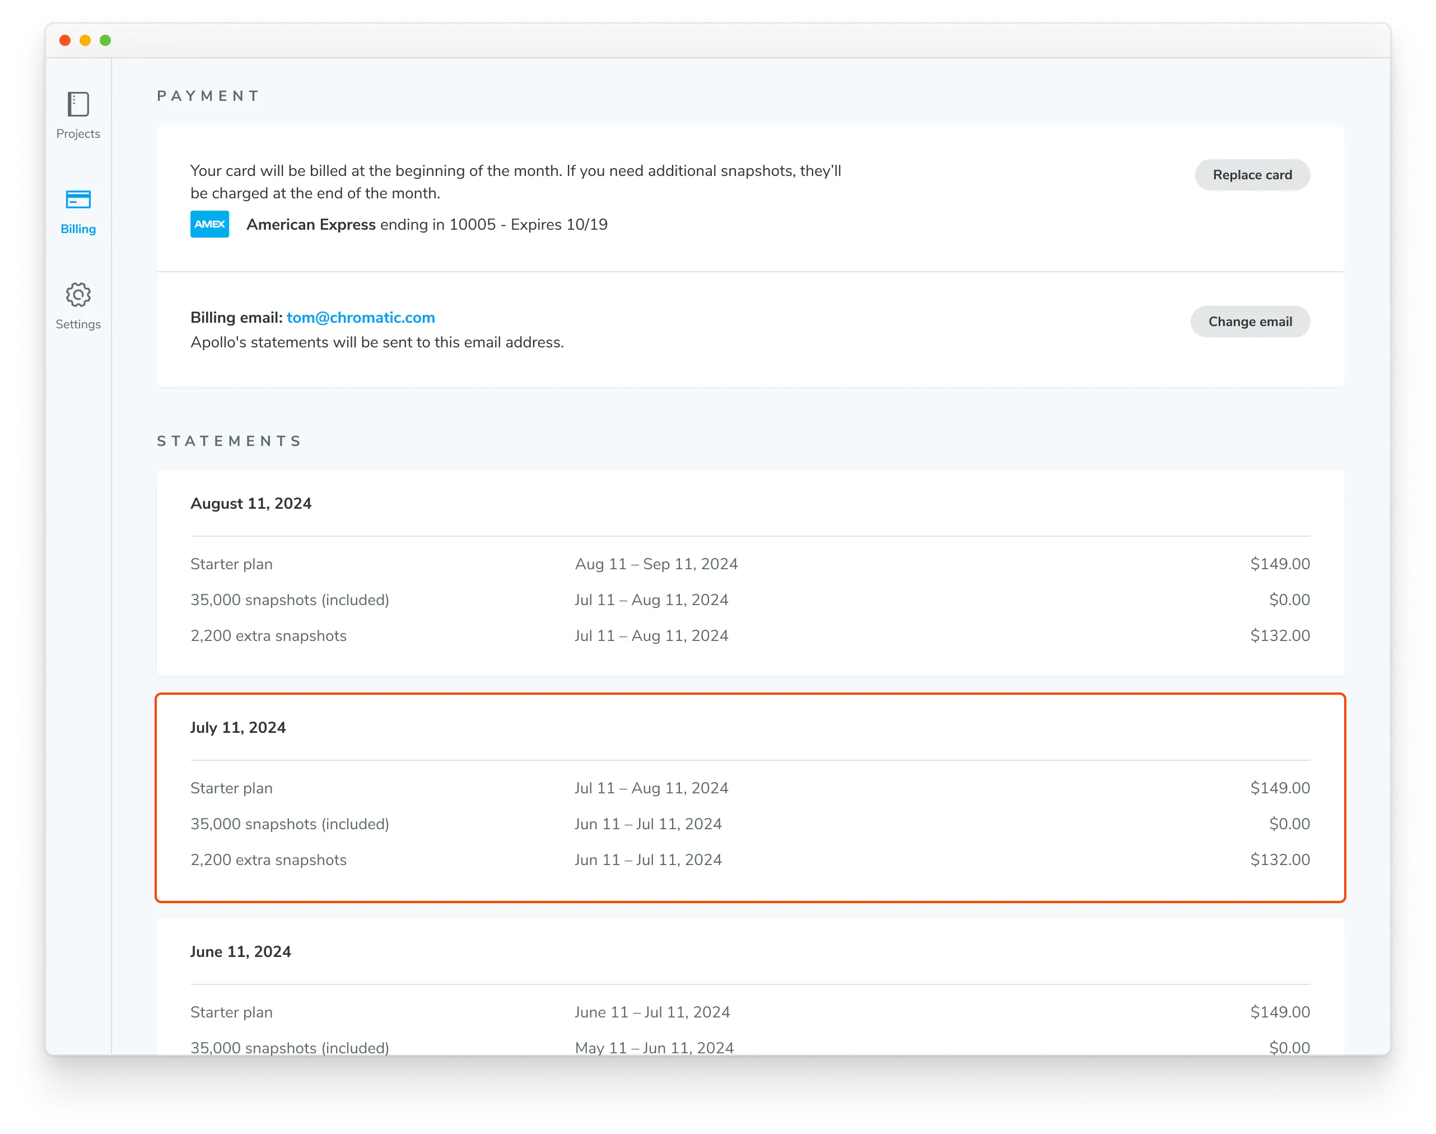Select the June 11, 2024 statement header
Image resolution: width=1436 pixels, height=1134 pixels.
coord(240,951)
